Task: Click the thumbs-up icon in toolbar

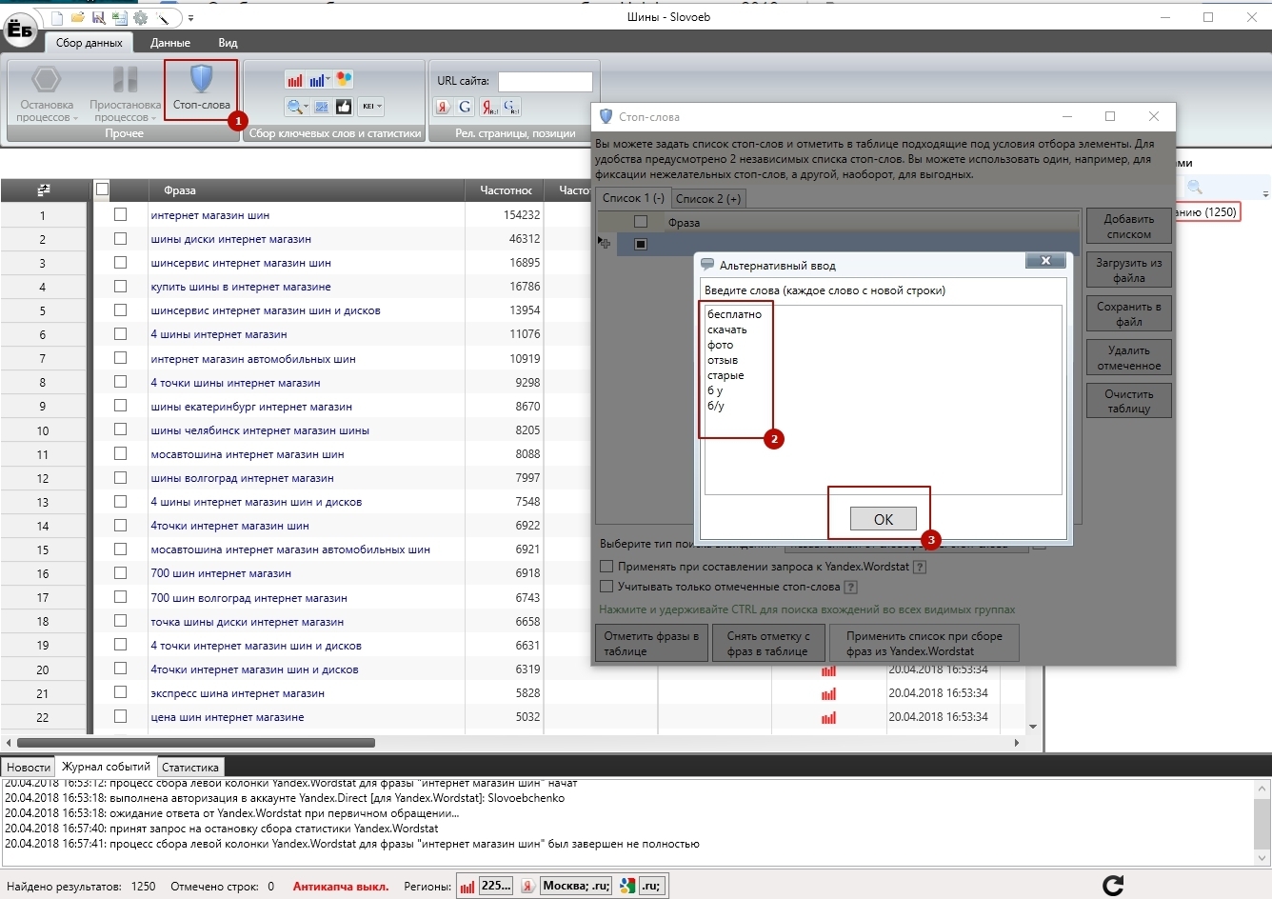Action: (x=344, y=107)
